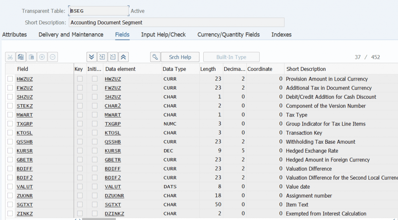This screenshot has height=220, width=398.
Task: Toggle Key checkbox for SHZUZ row
Action: pyautogui.click(x=80, y=97)
